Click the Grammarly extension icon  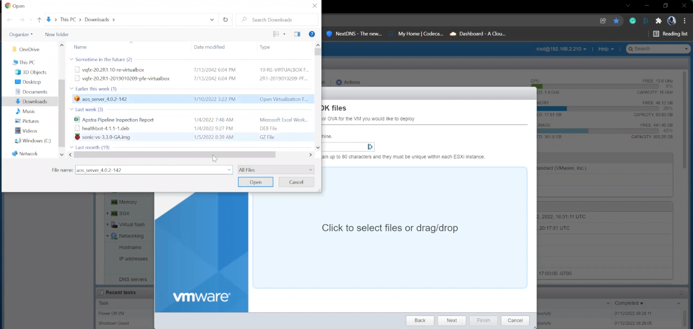[x=633, y=21]
